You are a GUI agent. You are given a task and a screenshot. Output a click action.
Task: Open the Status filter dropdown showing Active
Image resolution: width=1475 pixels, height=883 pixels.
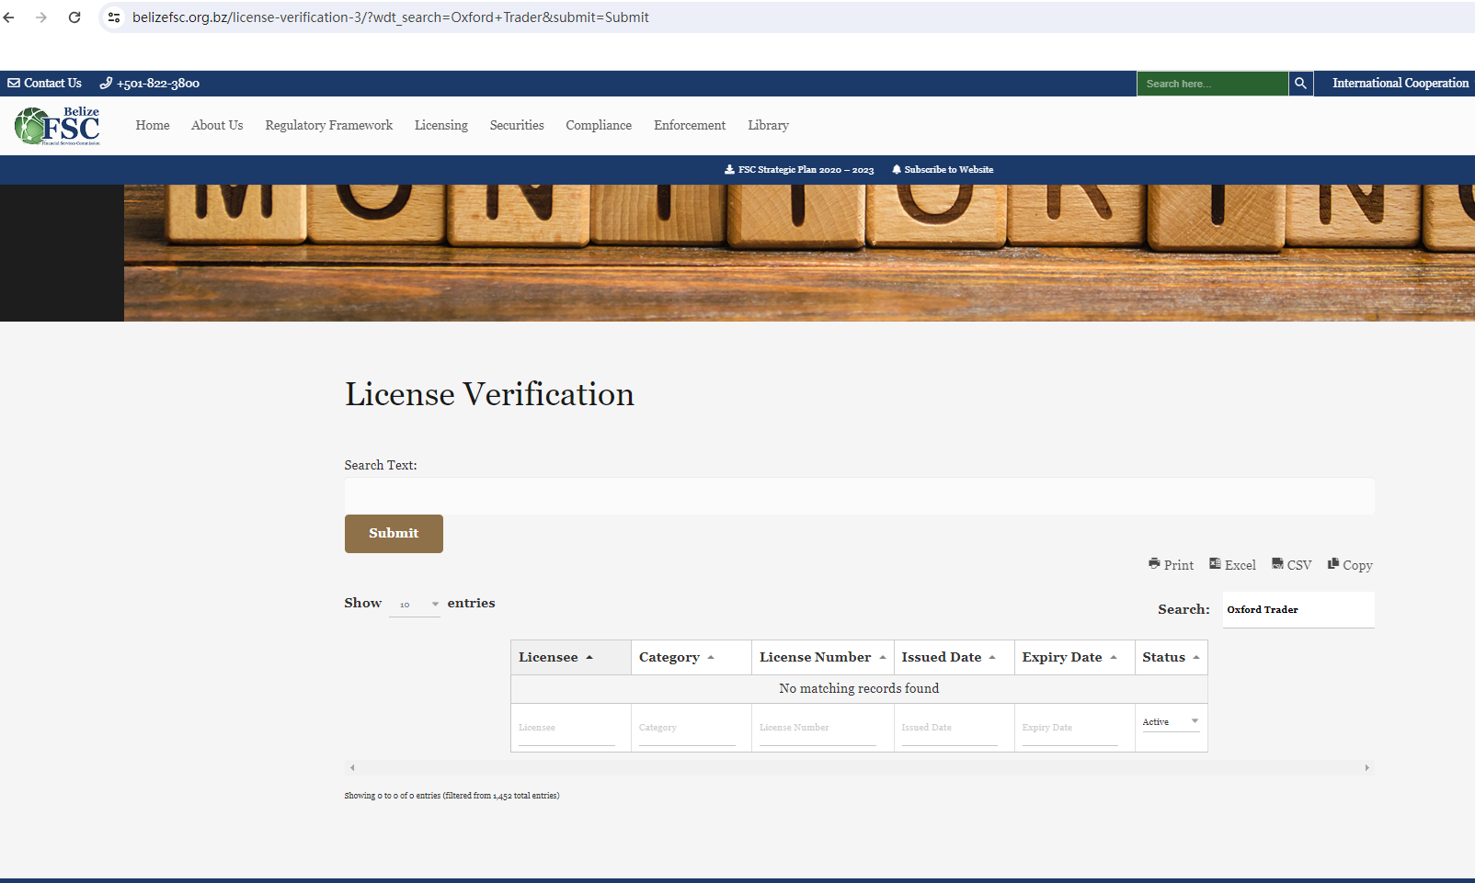point(1170,722)
